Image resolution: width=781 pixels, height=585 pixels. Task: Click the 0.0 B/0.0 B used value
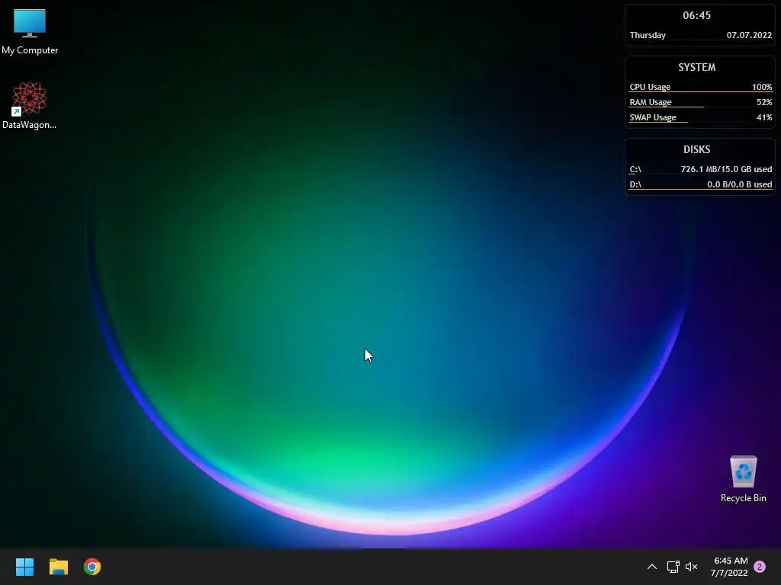pyautogui.click(x=740, y=184)
